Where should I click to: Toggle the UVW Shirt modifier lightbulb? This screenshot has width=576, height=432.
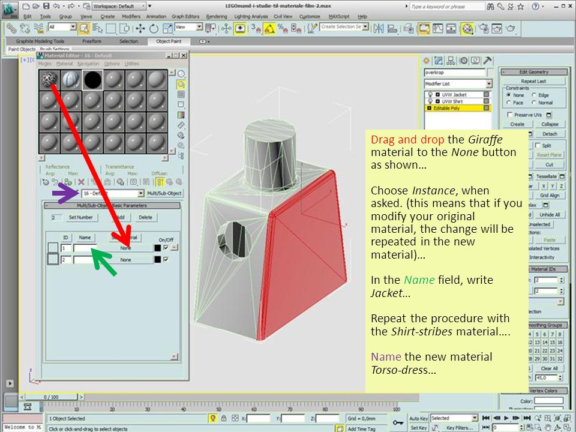click(x=430, y=101)
